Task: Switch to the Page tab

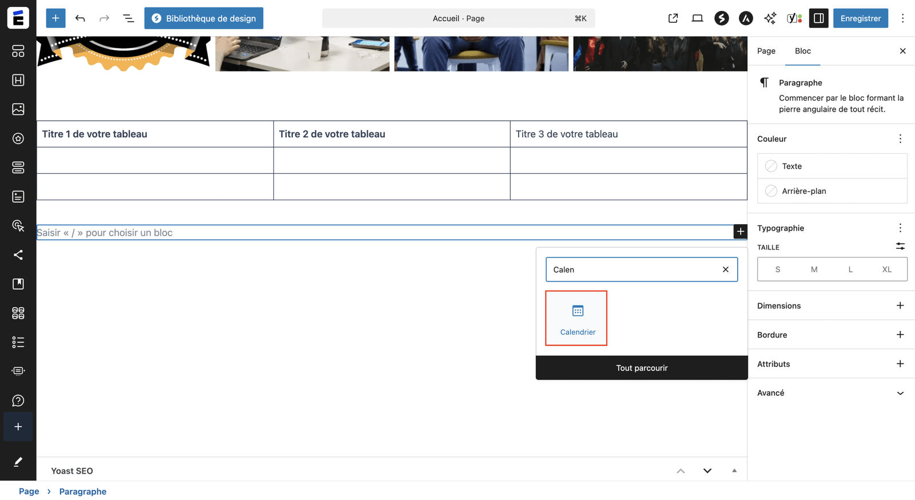Action: (766, 51)
